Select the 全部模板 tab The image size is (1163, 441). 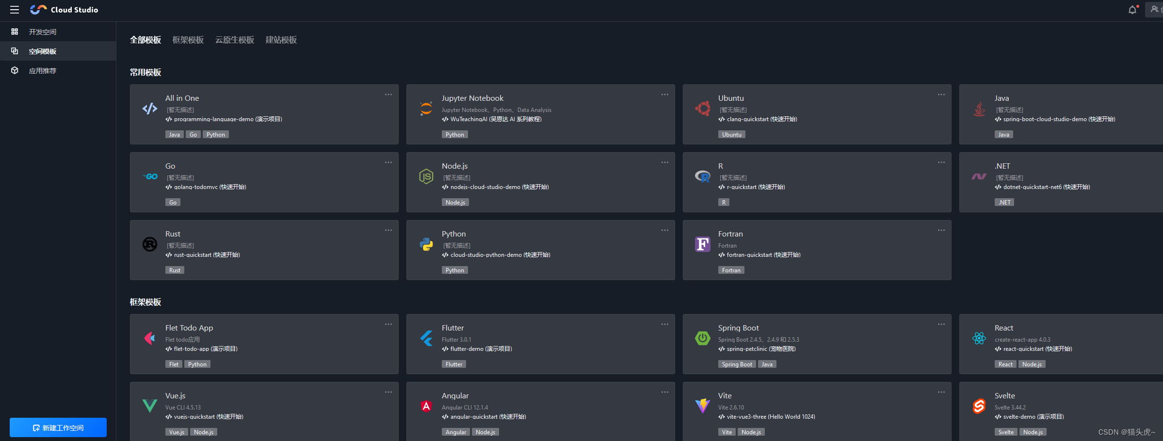click(x=145, y=40)
